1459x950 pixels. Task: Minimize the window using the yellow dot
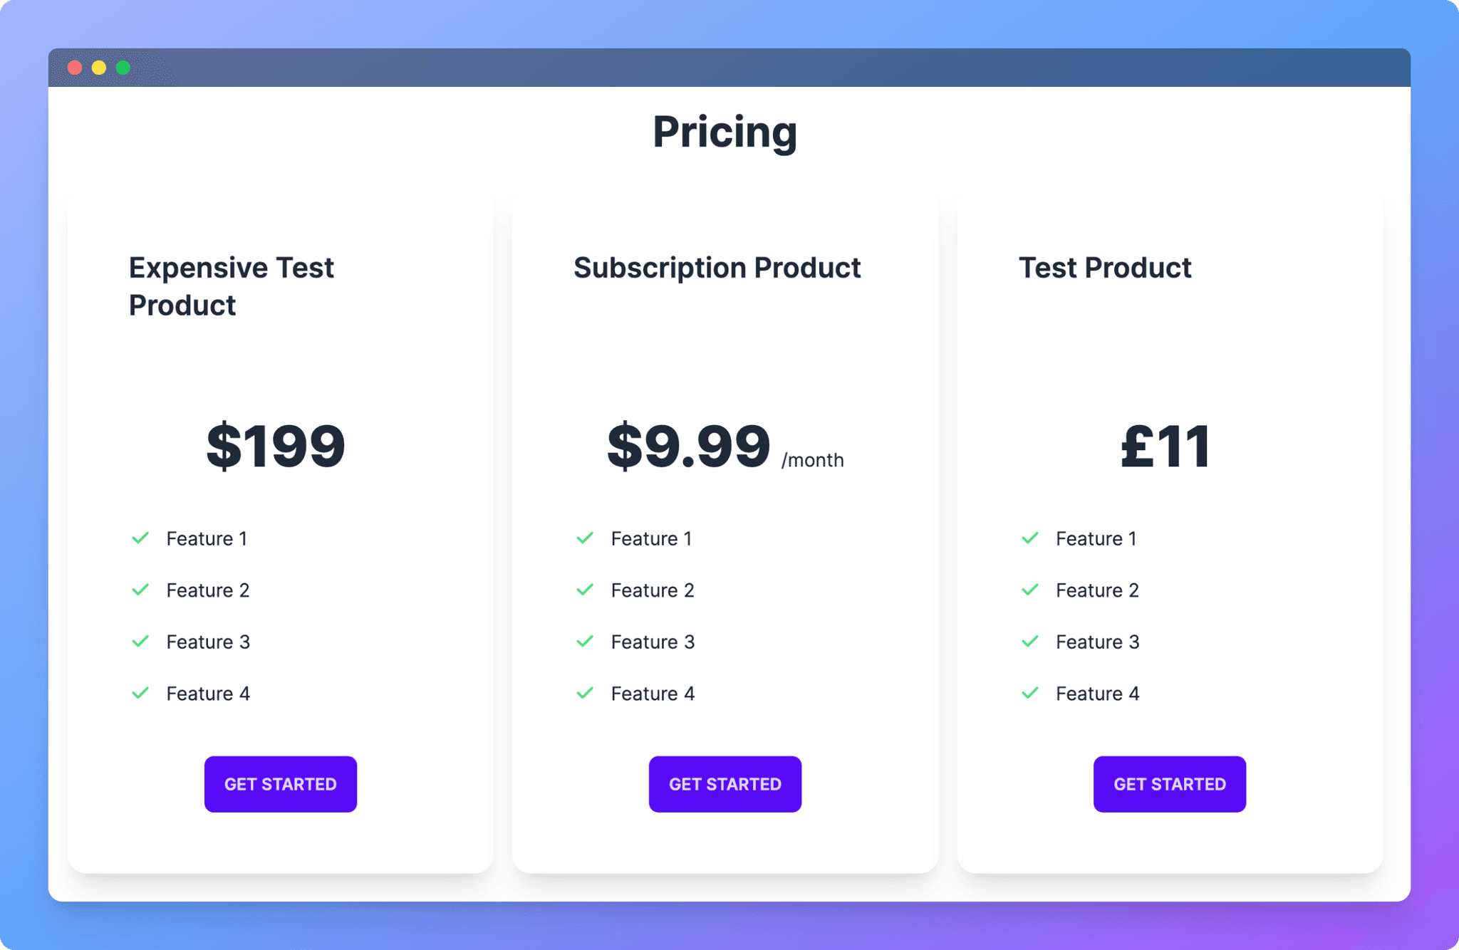(99, 68)
